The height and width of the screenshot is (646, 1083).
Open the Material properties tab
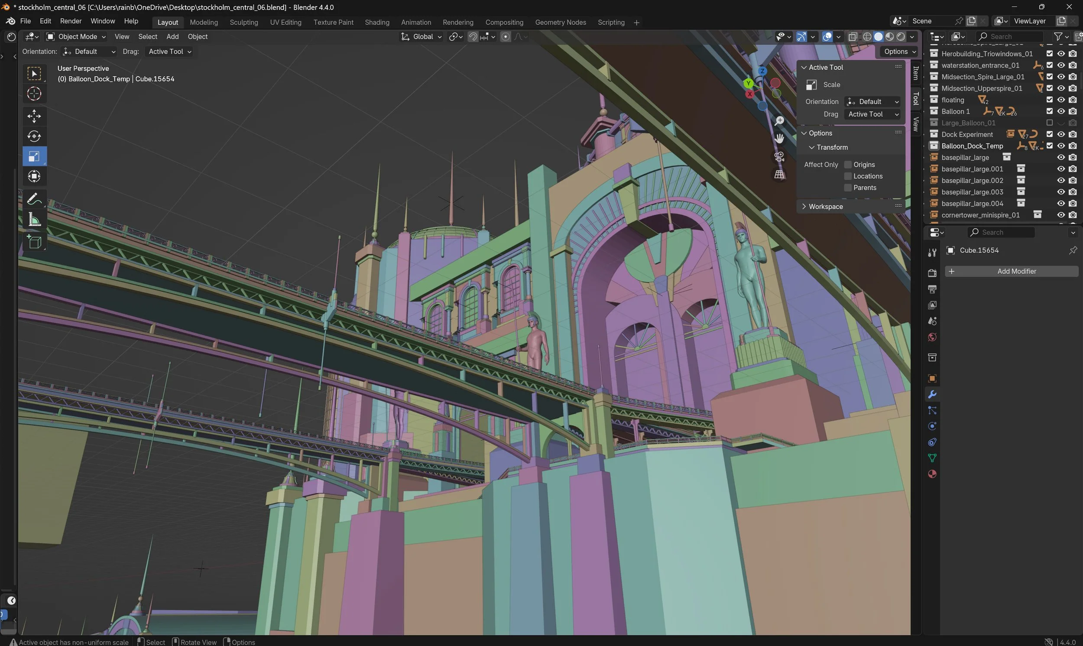(931, 474)
